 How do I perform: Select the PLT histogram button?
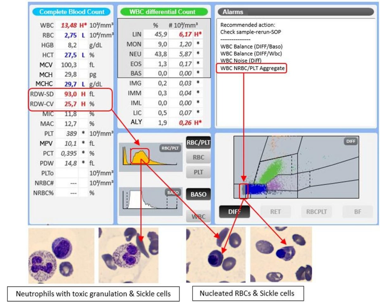(x=198, y=172)
